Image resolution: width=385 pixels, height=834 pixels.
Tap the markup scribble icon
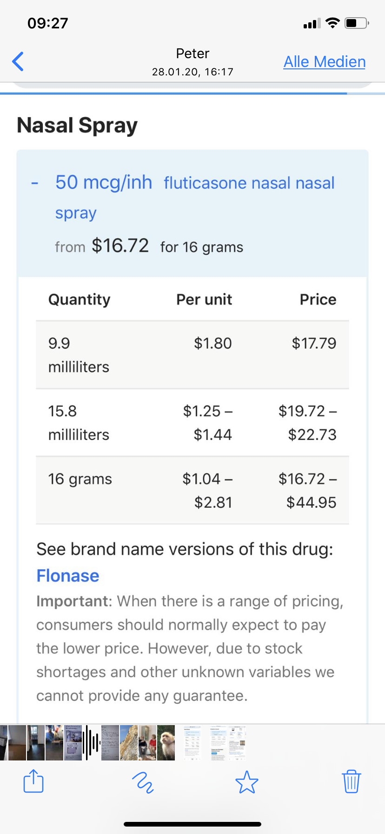(143, 782)
